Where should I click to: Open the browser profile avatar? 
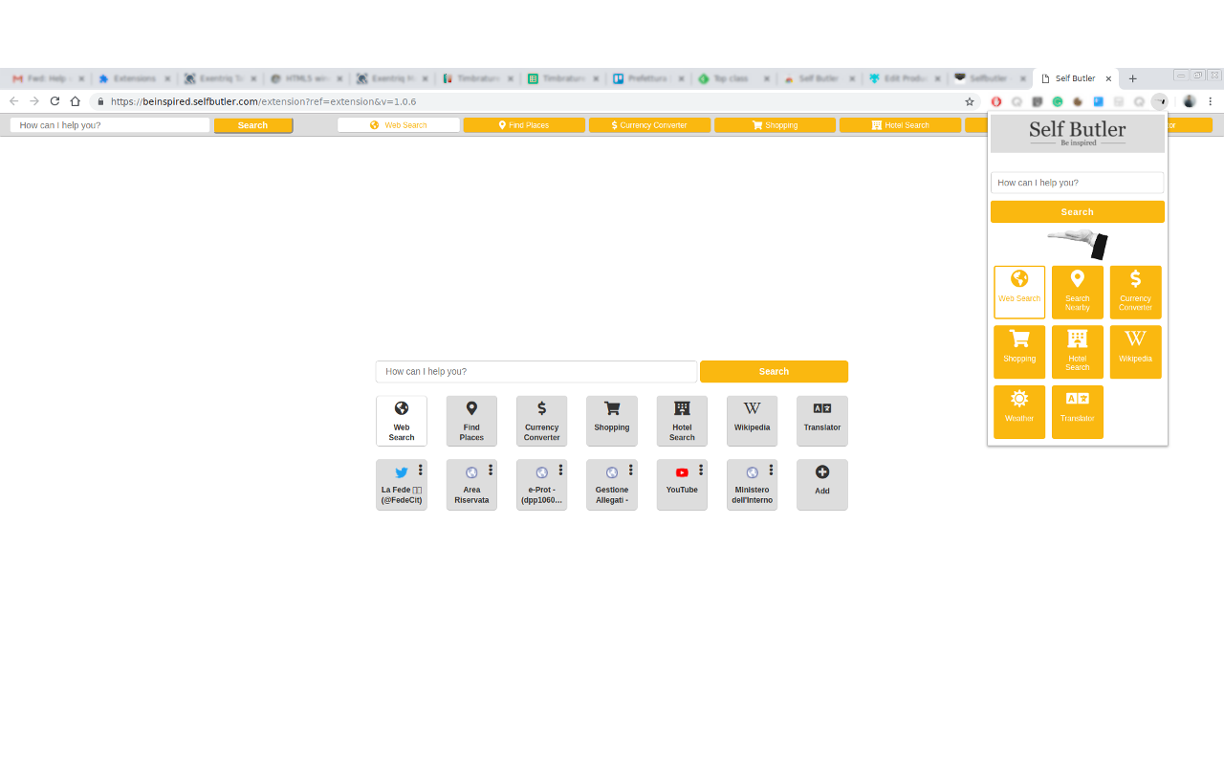1190,101
